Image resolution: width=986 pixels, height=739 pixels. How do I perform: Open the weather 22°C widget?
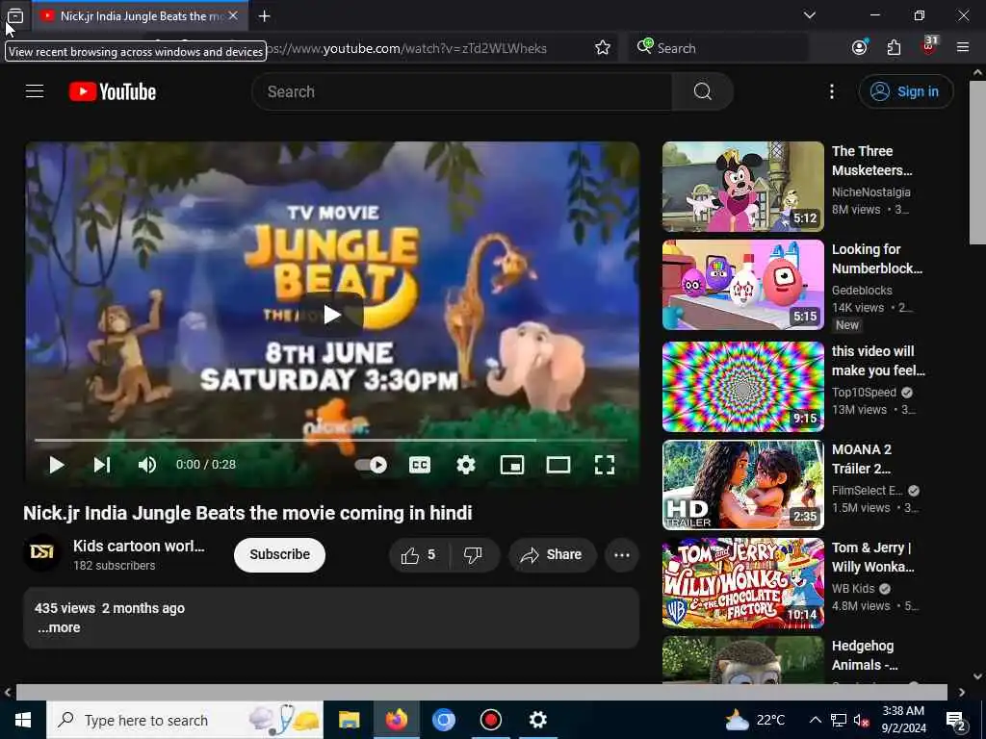pos(755,720)
